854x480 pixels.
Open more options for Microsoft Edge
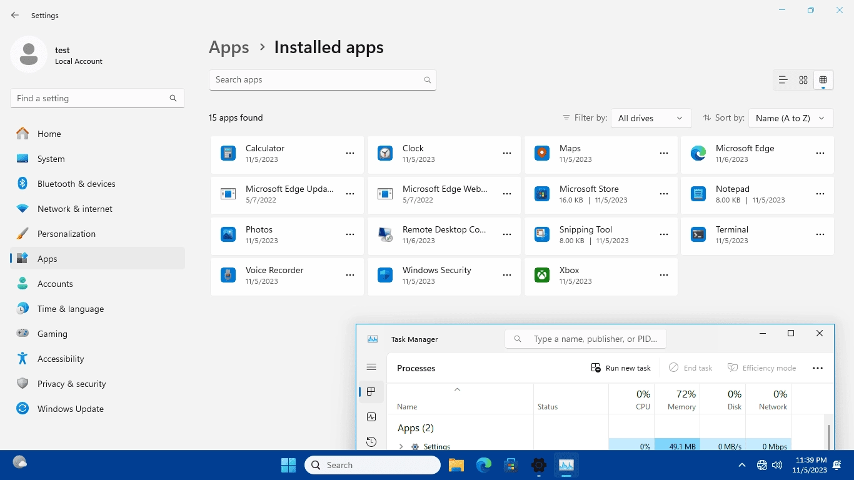(x=820, y=153)
